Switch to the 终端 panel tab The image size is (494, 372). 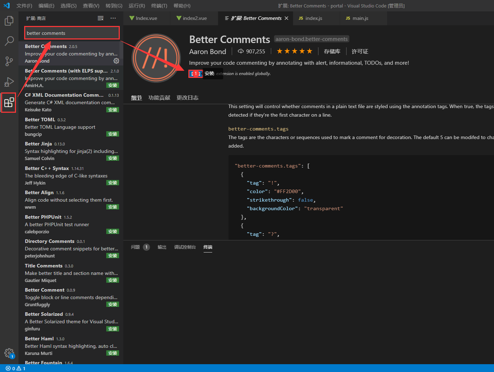[x=208, y=247]
